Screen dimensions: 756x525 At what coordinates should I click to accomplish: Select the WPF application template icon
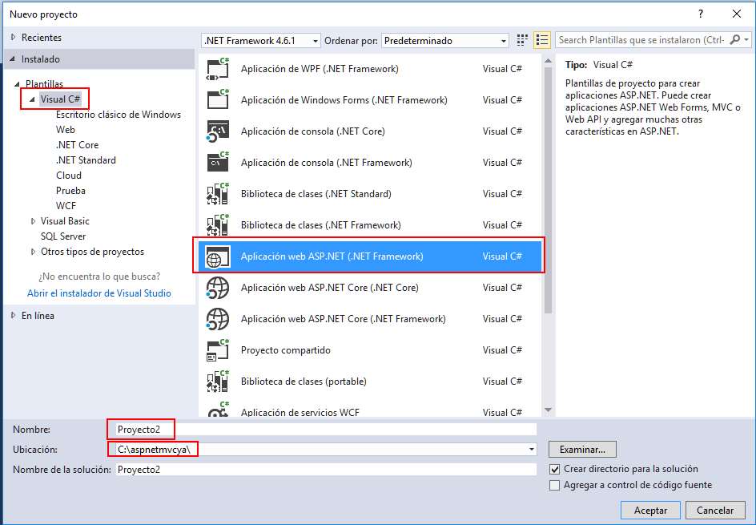coord(218,69)
